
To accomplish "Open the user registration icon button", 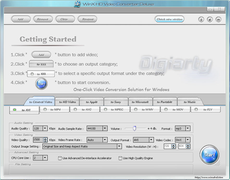I will pyautogui.click(x=201, y=19).
